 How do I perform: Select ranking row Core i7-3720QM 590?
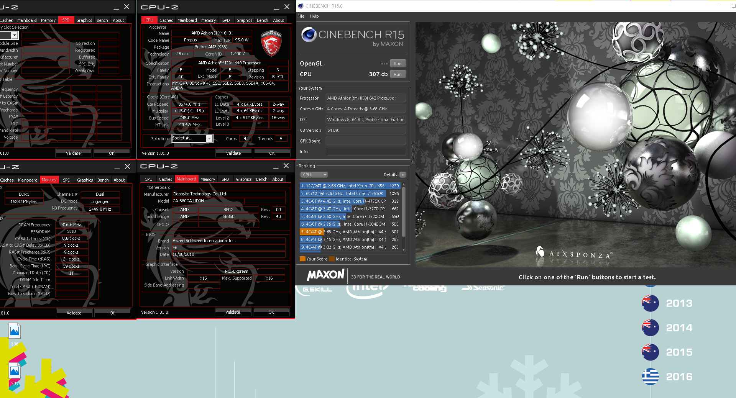(x=350, y=216)
